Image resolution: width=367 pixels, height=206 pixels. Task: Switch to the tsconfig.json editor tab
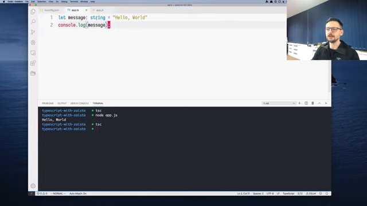point(50,10)
